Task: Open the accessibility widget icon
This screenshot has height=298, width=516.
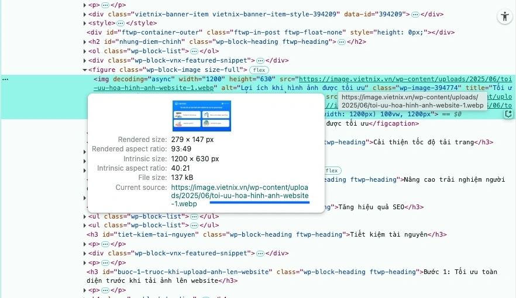Action: click(x=505, y=16)
